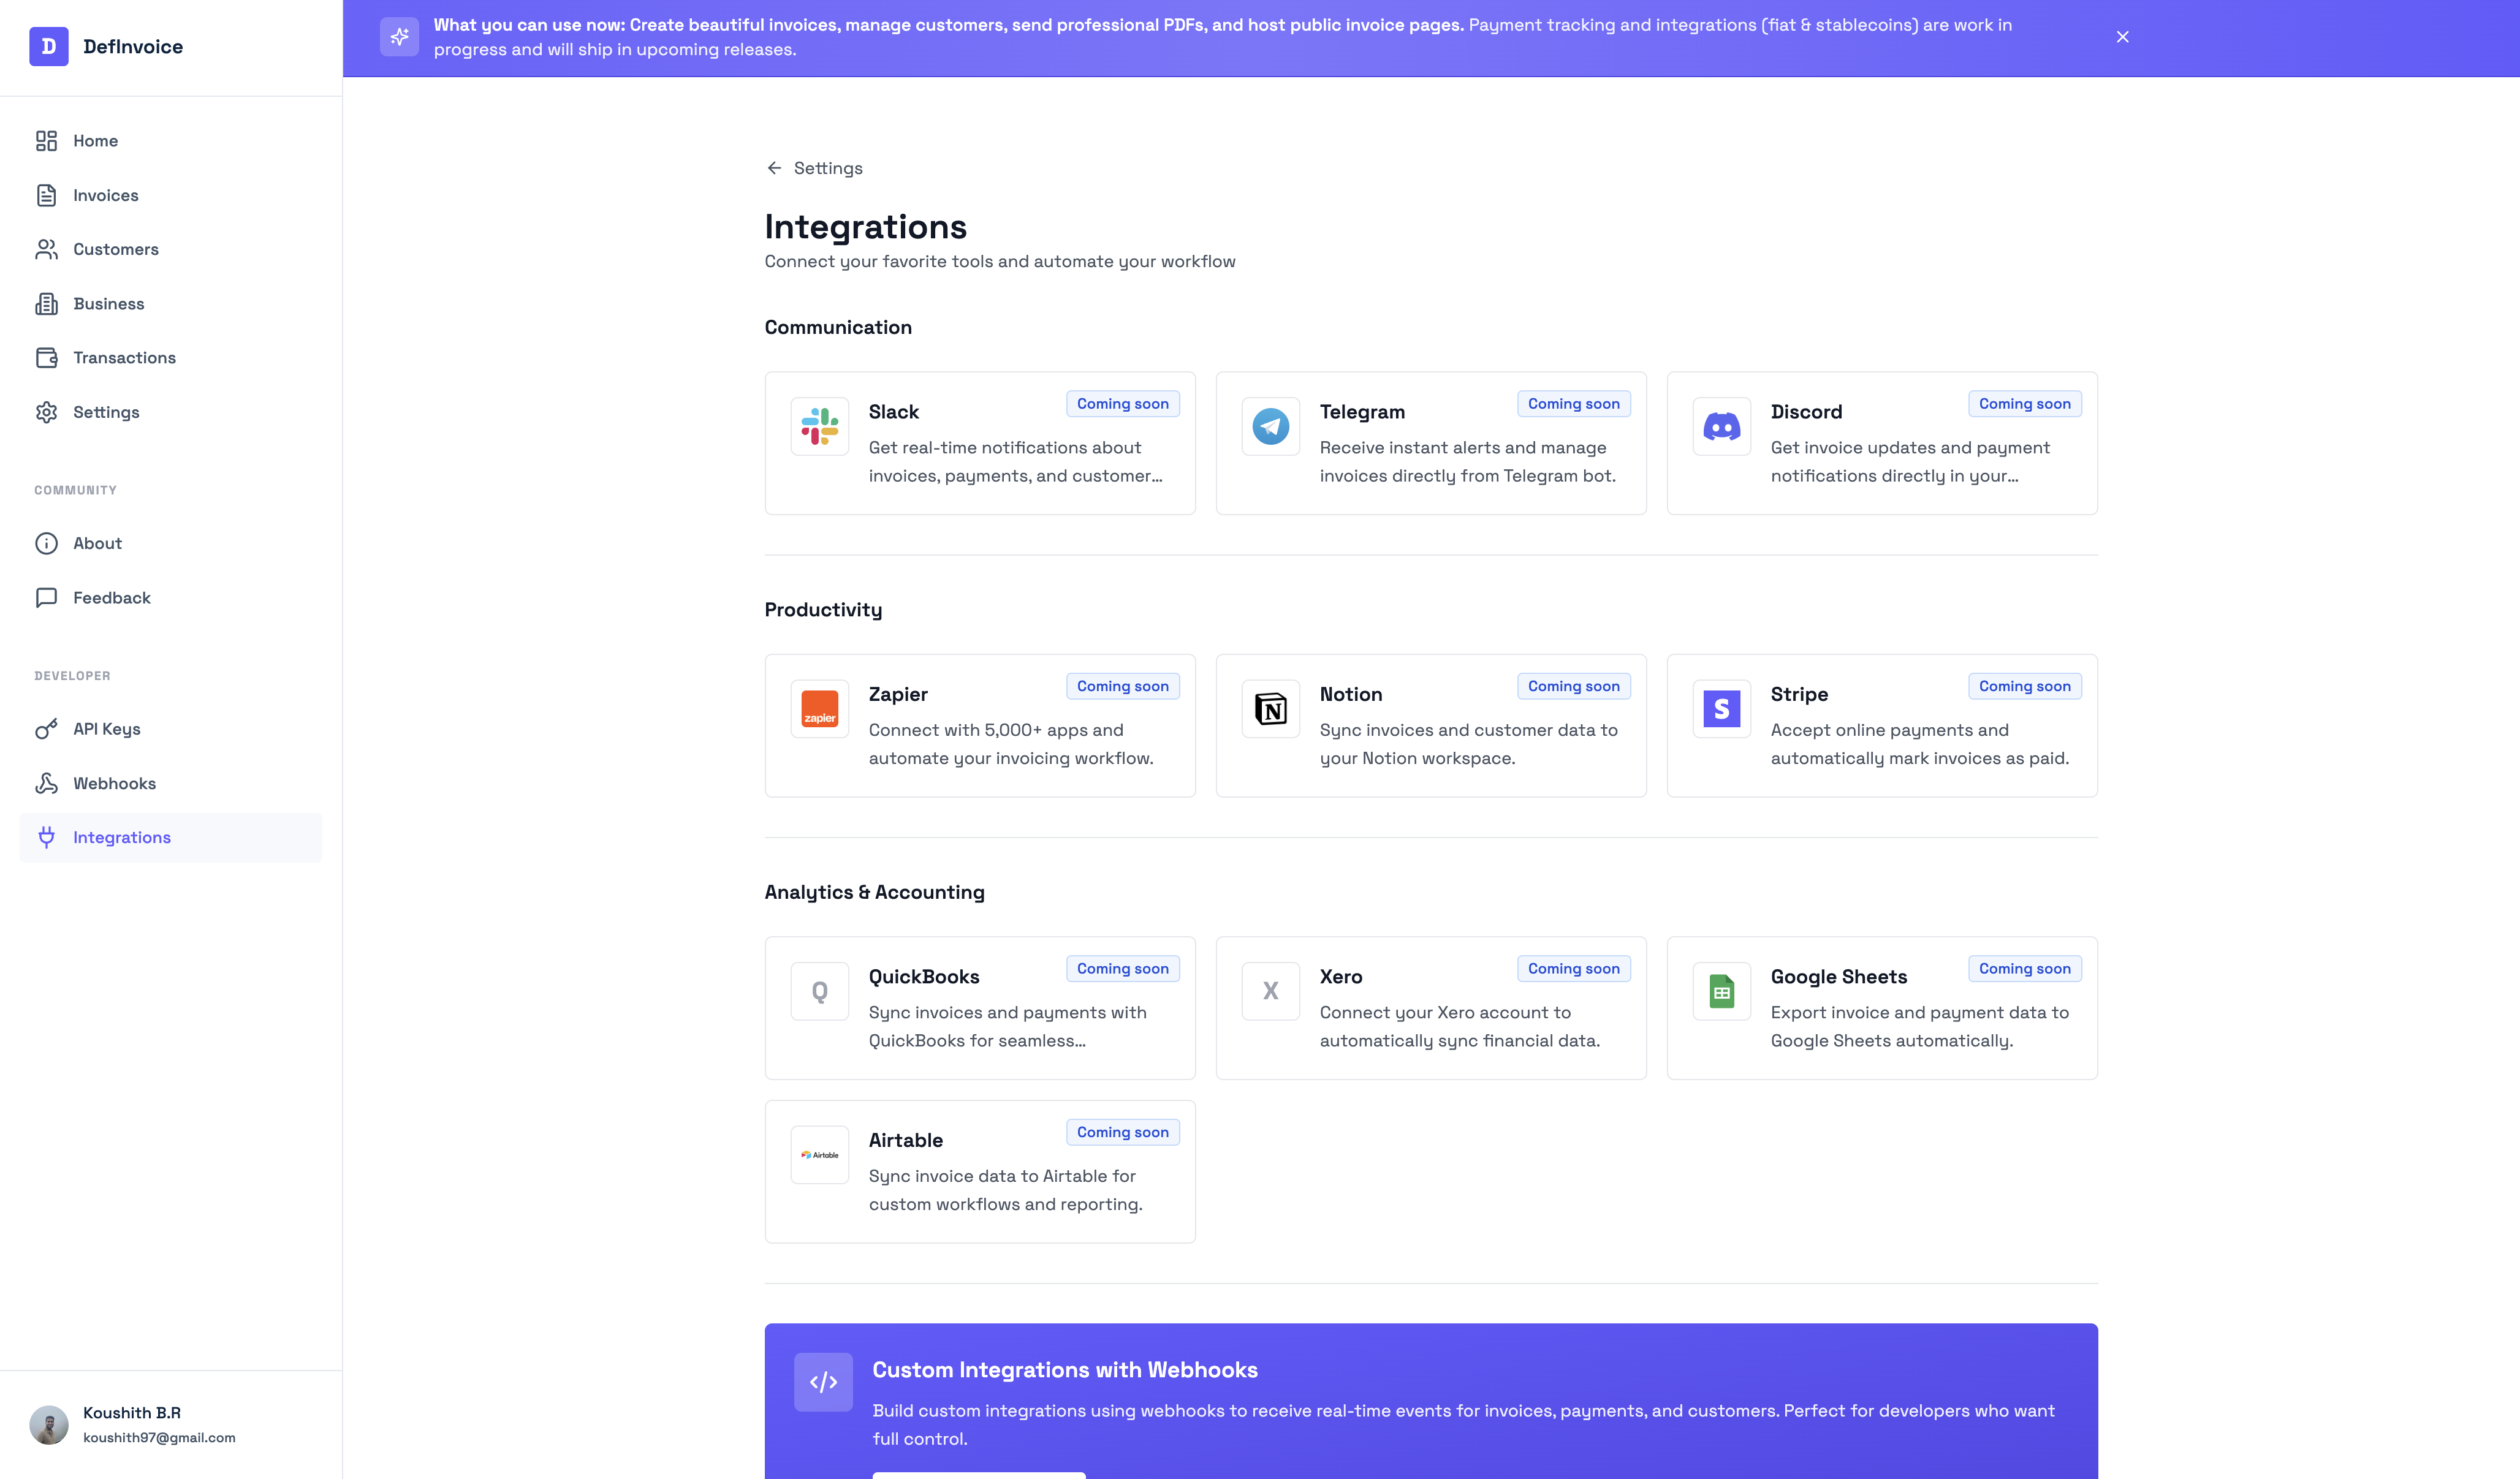The width and height of the screenshot is (2520, 1479).
Task: Select API Keys in sidebar
Action: [106, 729]
